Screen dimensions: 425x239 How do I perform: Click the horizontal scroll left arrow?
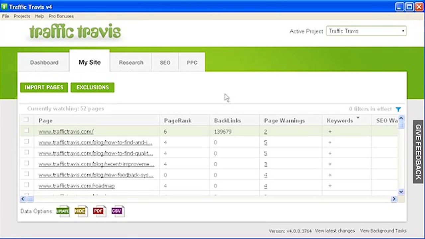tap(23, 199)
